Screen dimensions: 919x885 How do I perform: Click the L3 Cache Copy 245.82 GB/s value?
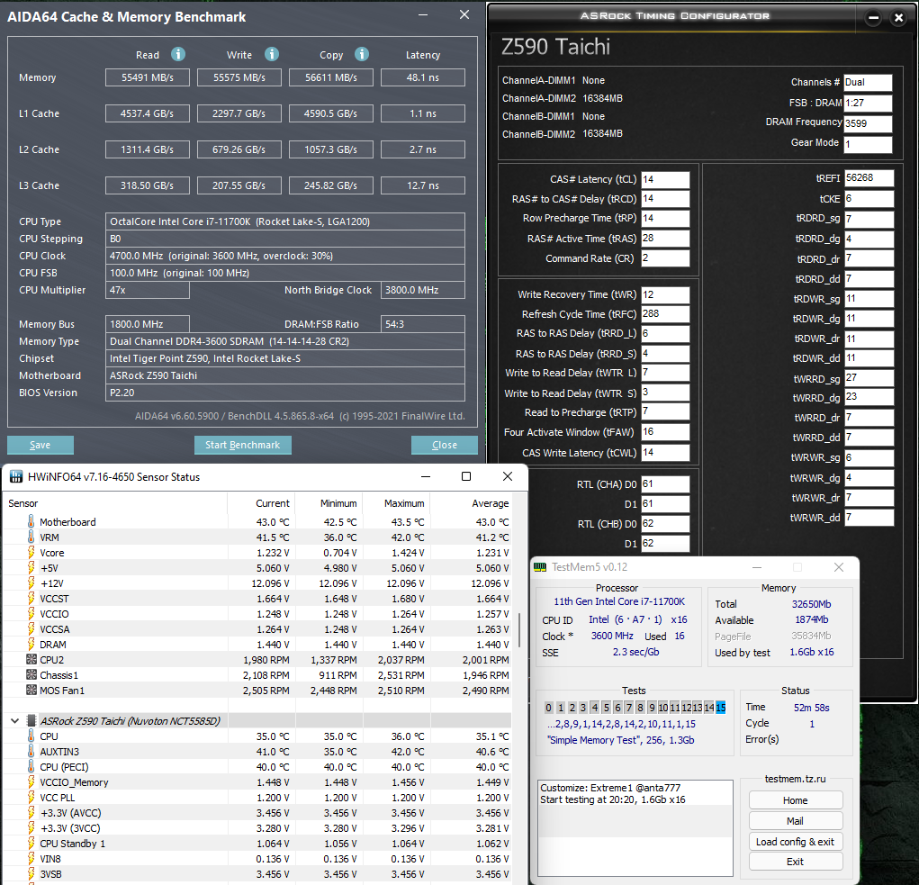point(331,185)
